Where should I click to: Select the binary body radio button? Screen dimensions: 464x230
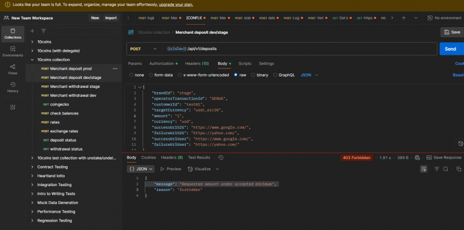253,75
